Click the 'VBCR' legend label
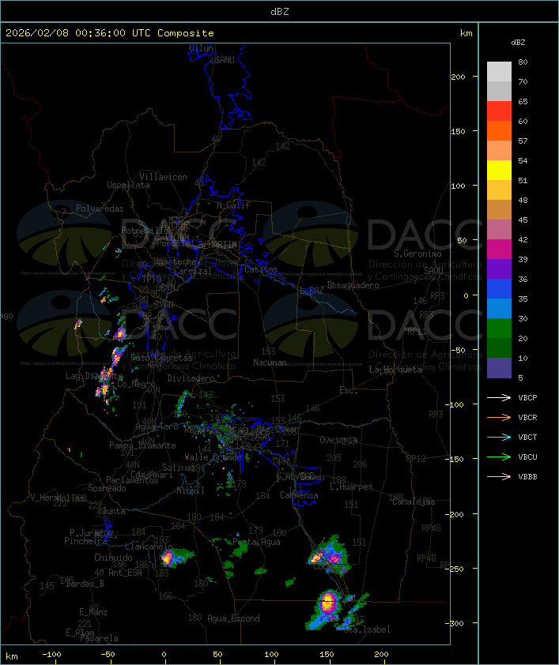The height and width of the screenshot is (665, 559). [x=527, y=417]
